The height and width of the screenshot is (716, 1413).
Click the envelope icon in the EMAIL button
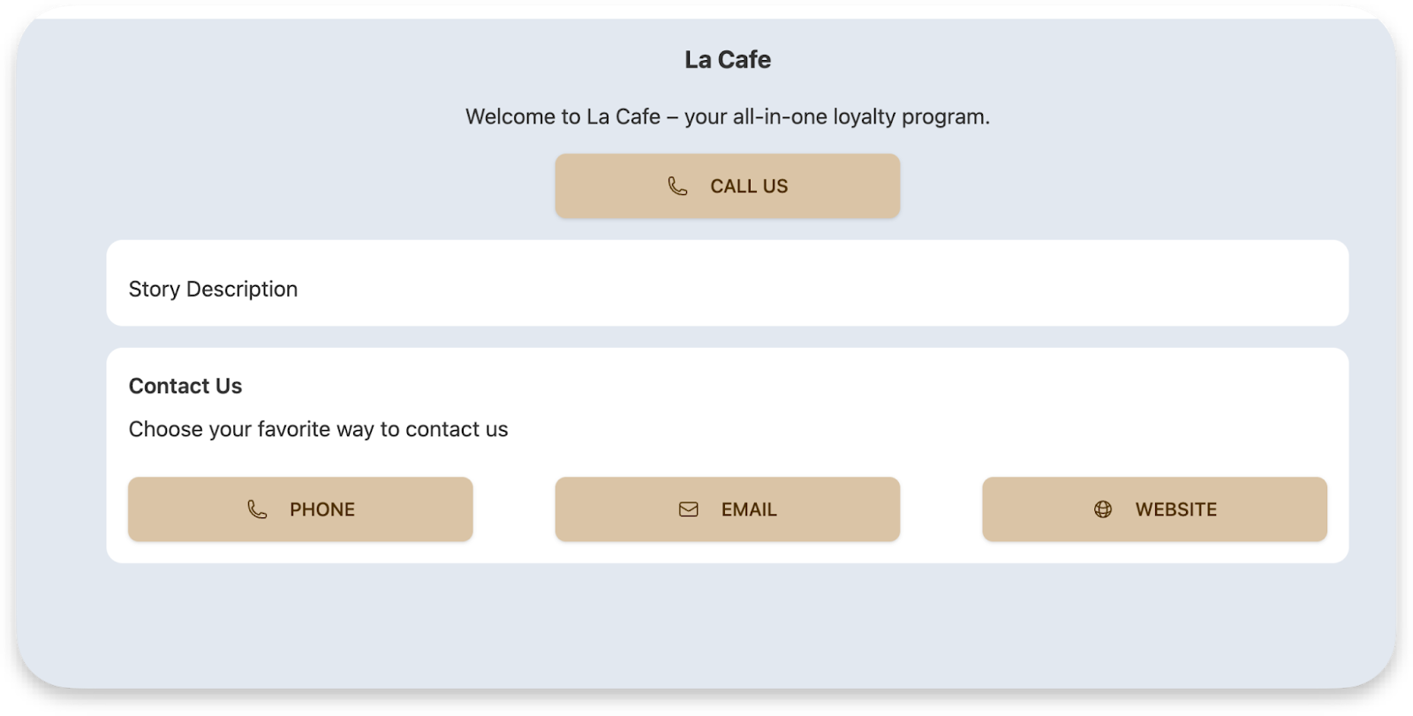689,509
